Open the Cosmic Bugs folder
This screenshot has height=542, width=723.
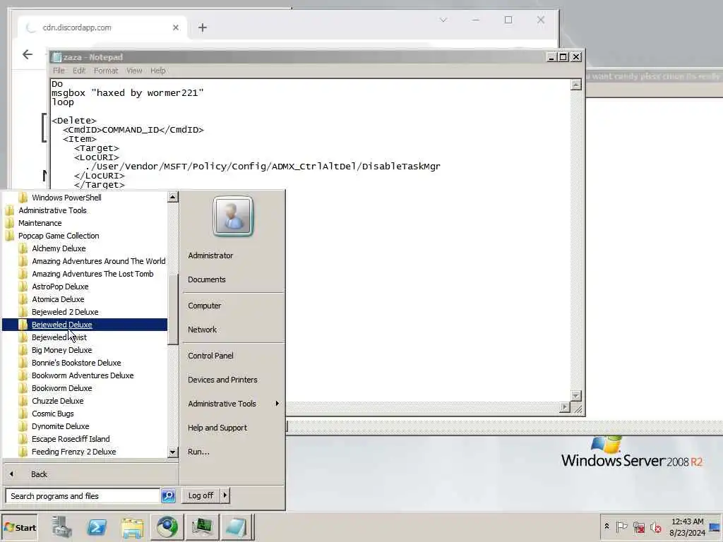pos(52,414)
